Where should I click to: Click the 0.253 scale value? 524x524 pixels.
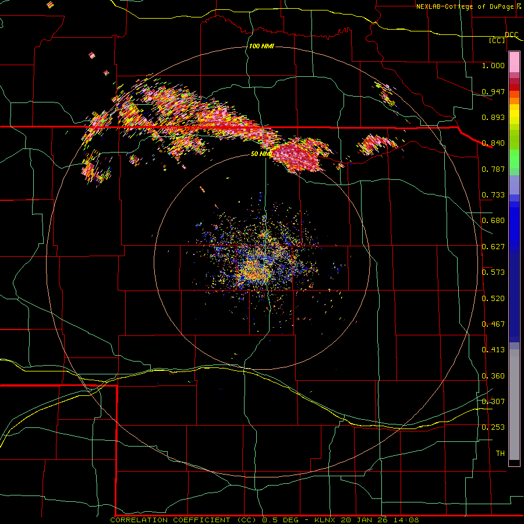click(x=493, y=427)
